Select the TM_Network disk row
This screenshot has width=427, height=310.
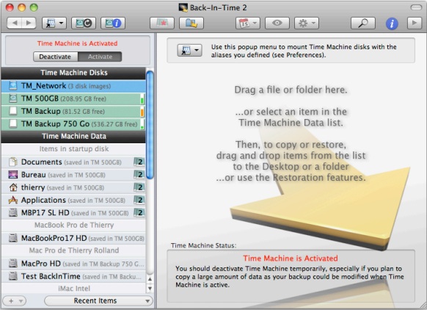[73, 86]
